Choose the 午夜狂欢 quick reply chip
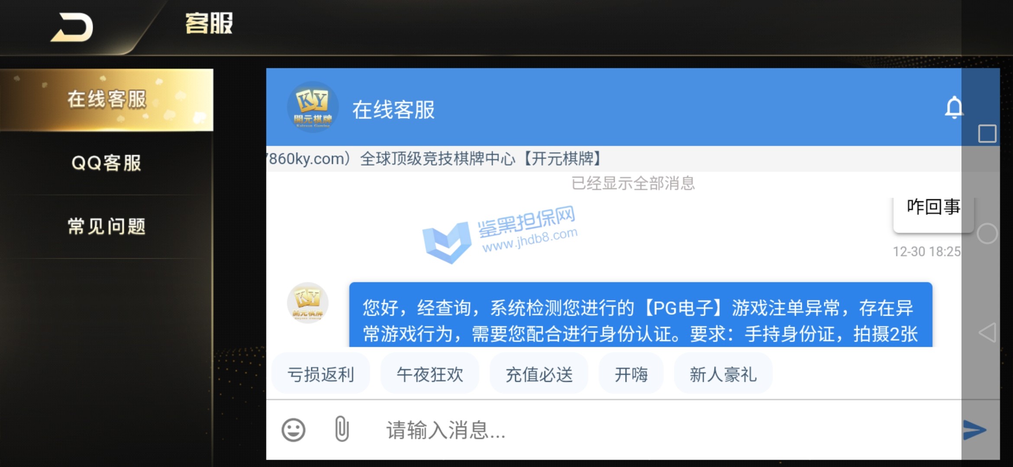Viewport: 1013px width, 467px height. pos(430,374)
